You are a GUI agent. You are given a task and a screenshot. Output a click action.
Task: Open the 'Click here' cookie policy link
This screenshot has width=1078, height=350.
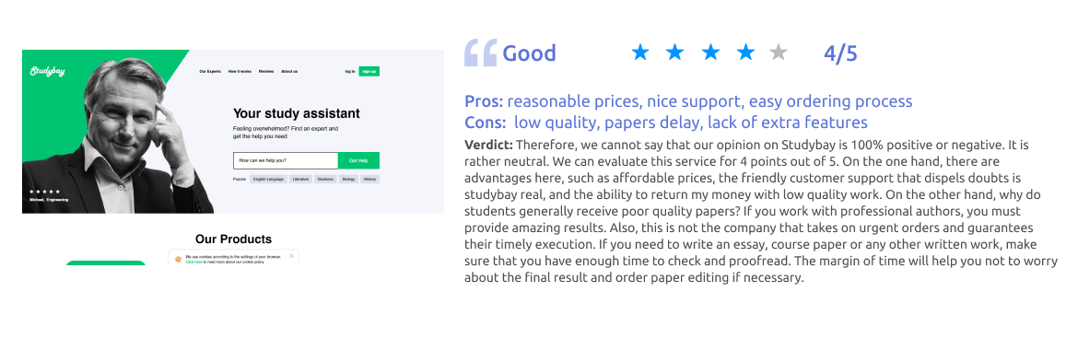tap(192, 262)
